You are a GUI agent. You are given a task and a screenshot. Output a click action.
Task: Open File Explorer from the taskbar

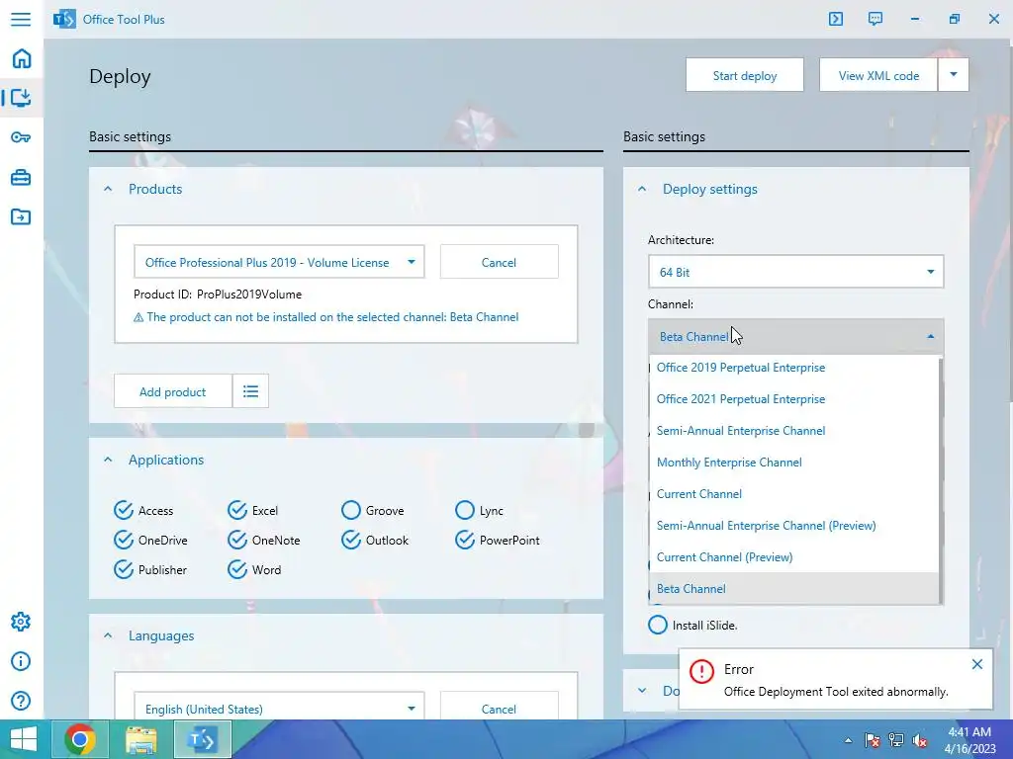tap(140, 739)
